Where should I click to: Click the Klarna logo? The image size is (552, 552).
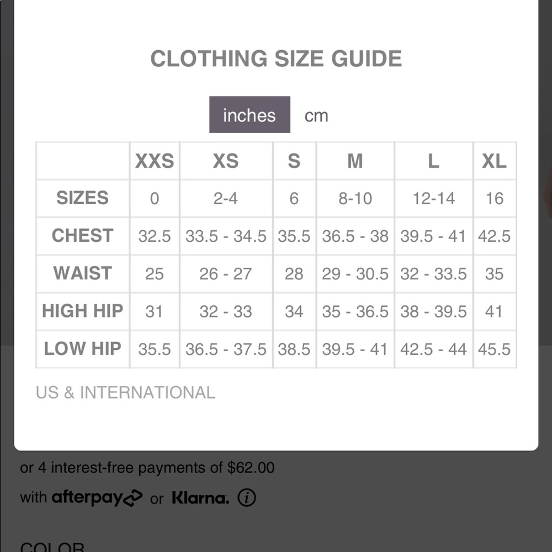pos(201,497)
